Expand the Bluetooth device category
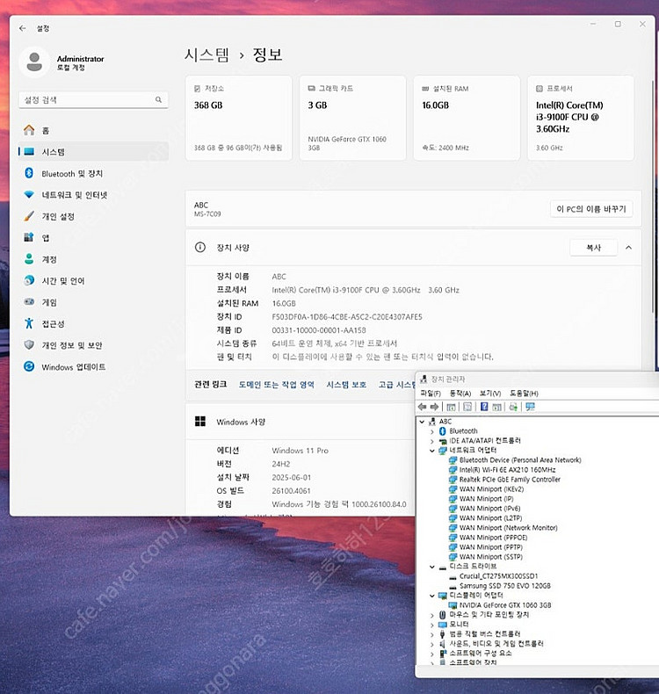The image size is (659, 694). (432, 431)
